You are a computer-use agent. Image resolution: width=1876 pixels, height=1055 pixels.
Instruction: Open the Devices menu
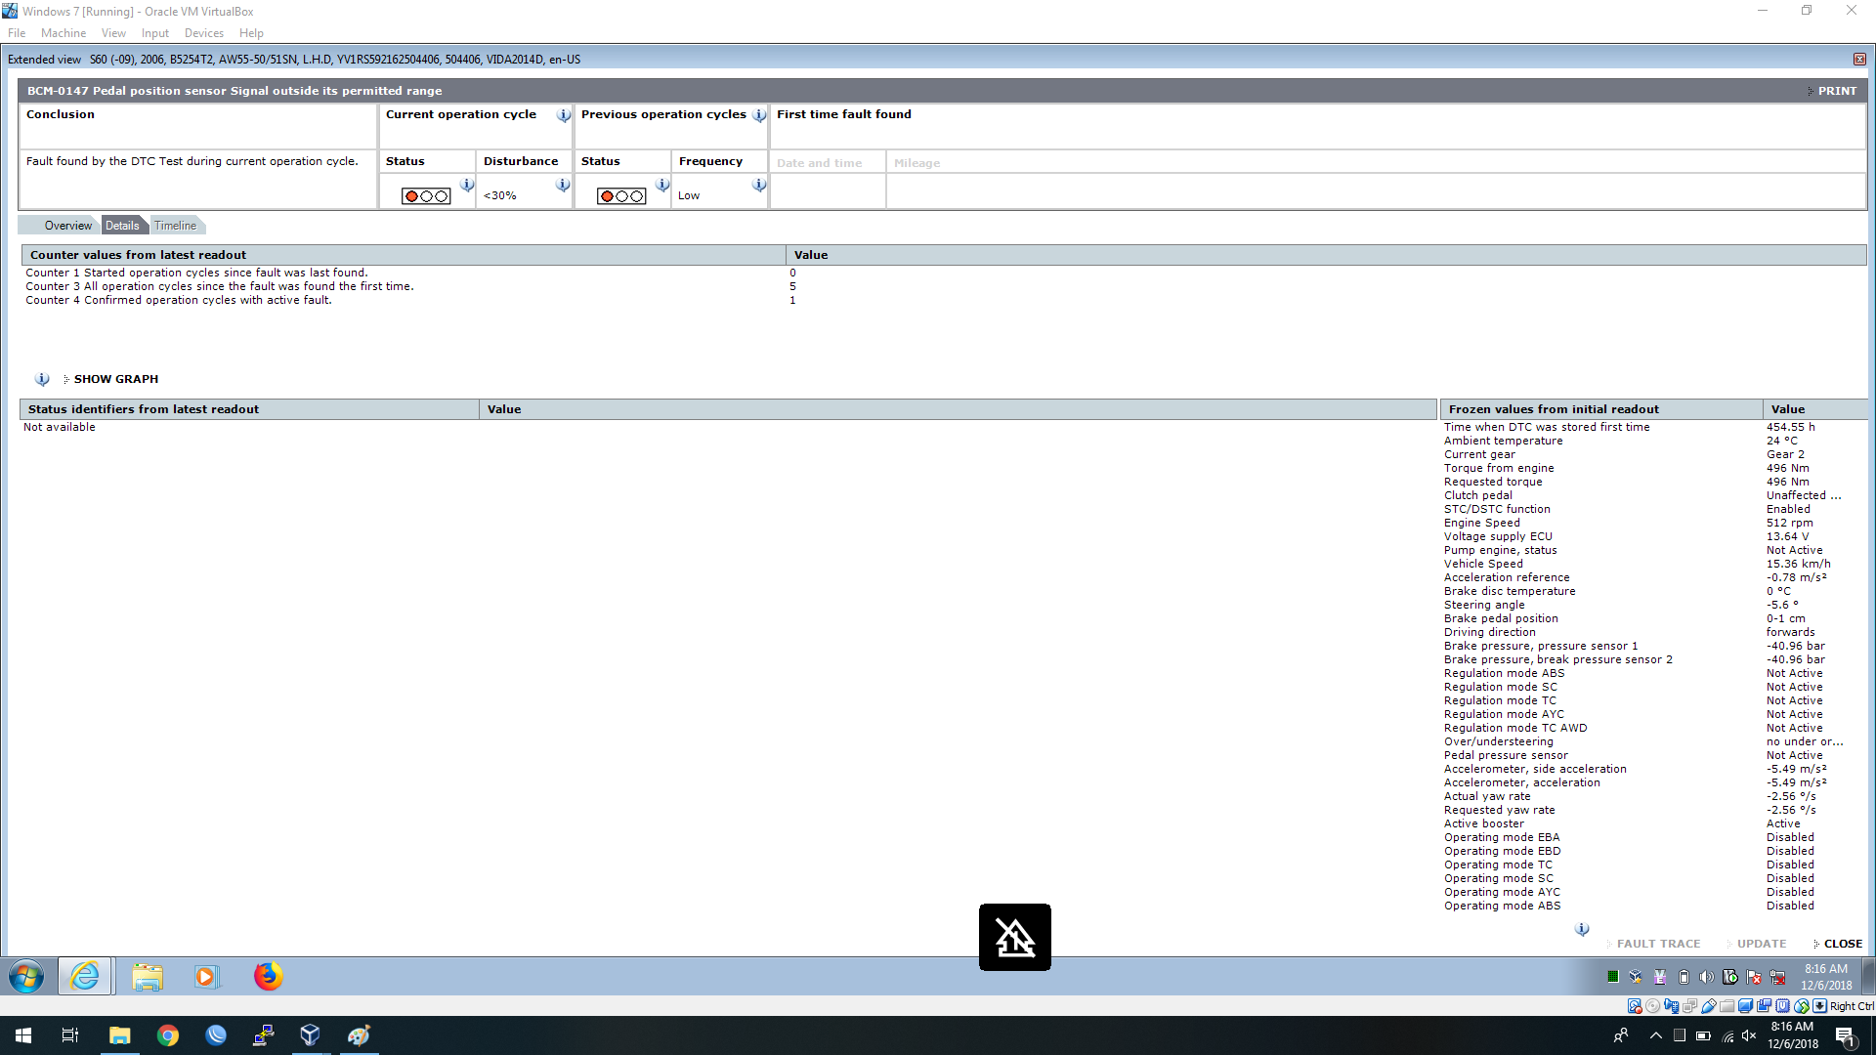coord(203,33)
